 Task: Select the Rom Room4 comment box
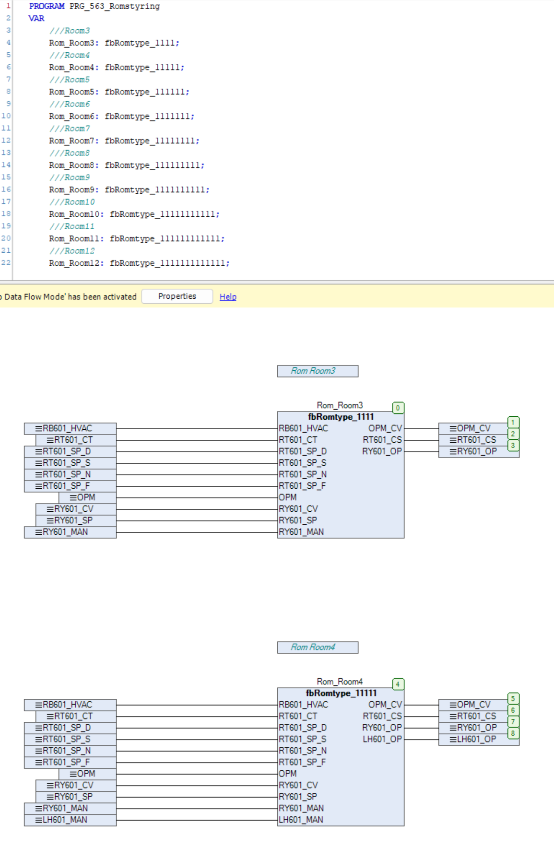click(318, 647)
